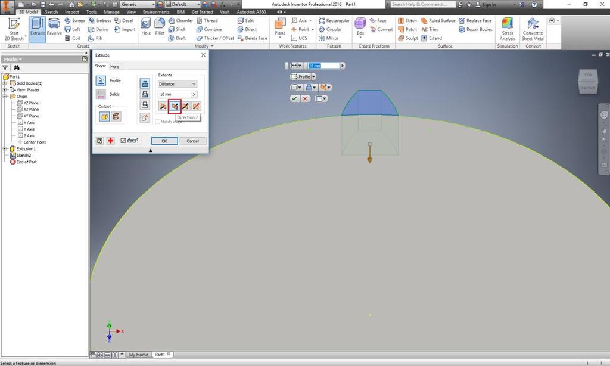Open the freeform Box tool

click(360, 27)
